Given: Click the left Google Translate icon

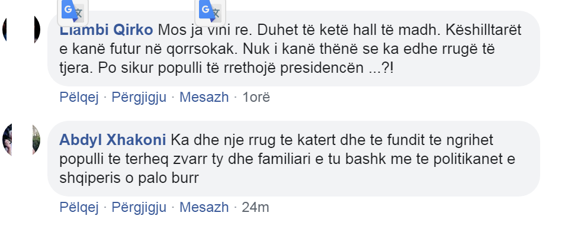Looking at the screenshot, I should (73, 12).
